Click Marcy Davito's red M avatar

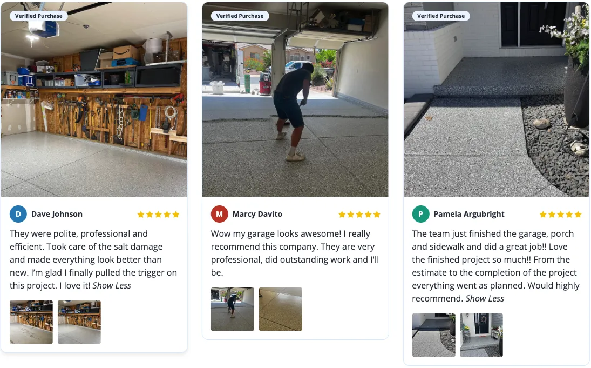pos(219,214)
